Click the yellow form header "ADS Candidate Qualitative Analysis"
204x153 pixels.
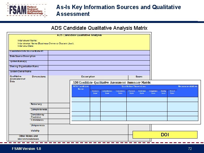pos(79,35)
